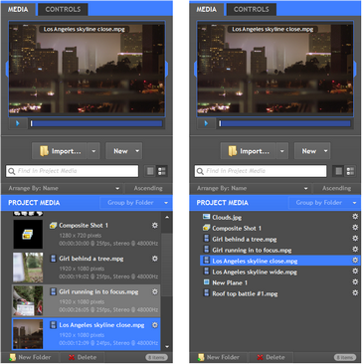Click the Find in Project Media search field on right

tap(261, 171)
